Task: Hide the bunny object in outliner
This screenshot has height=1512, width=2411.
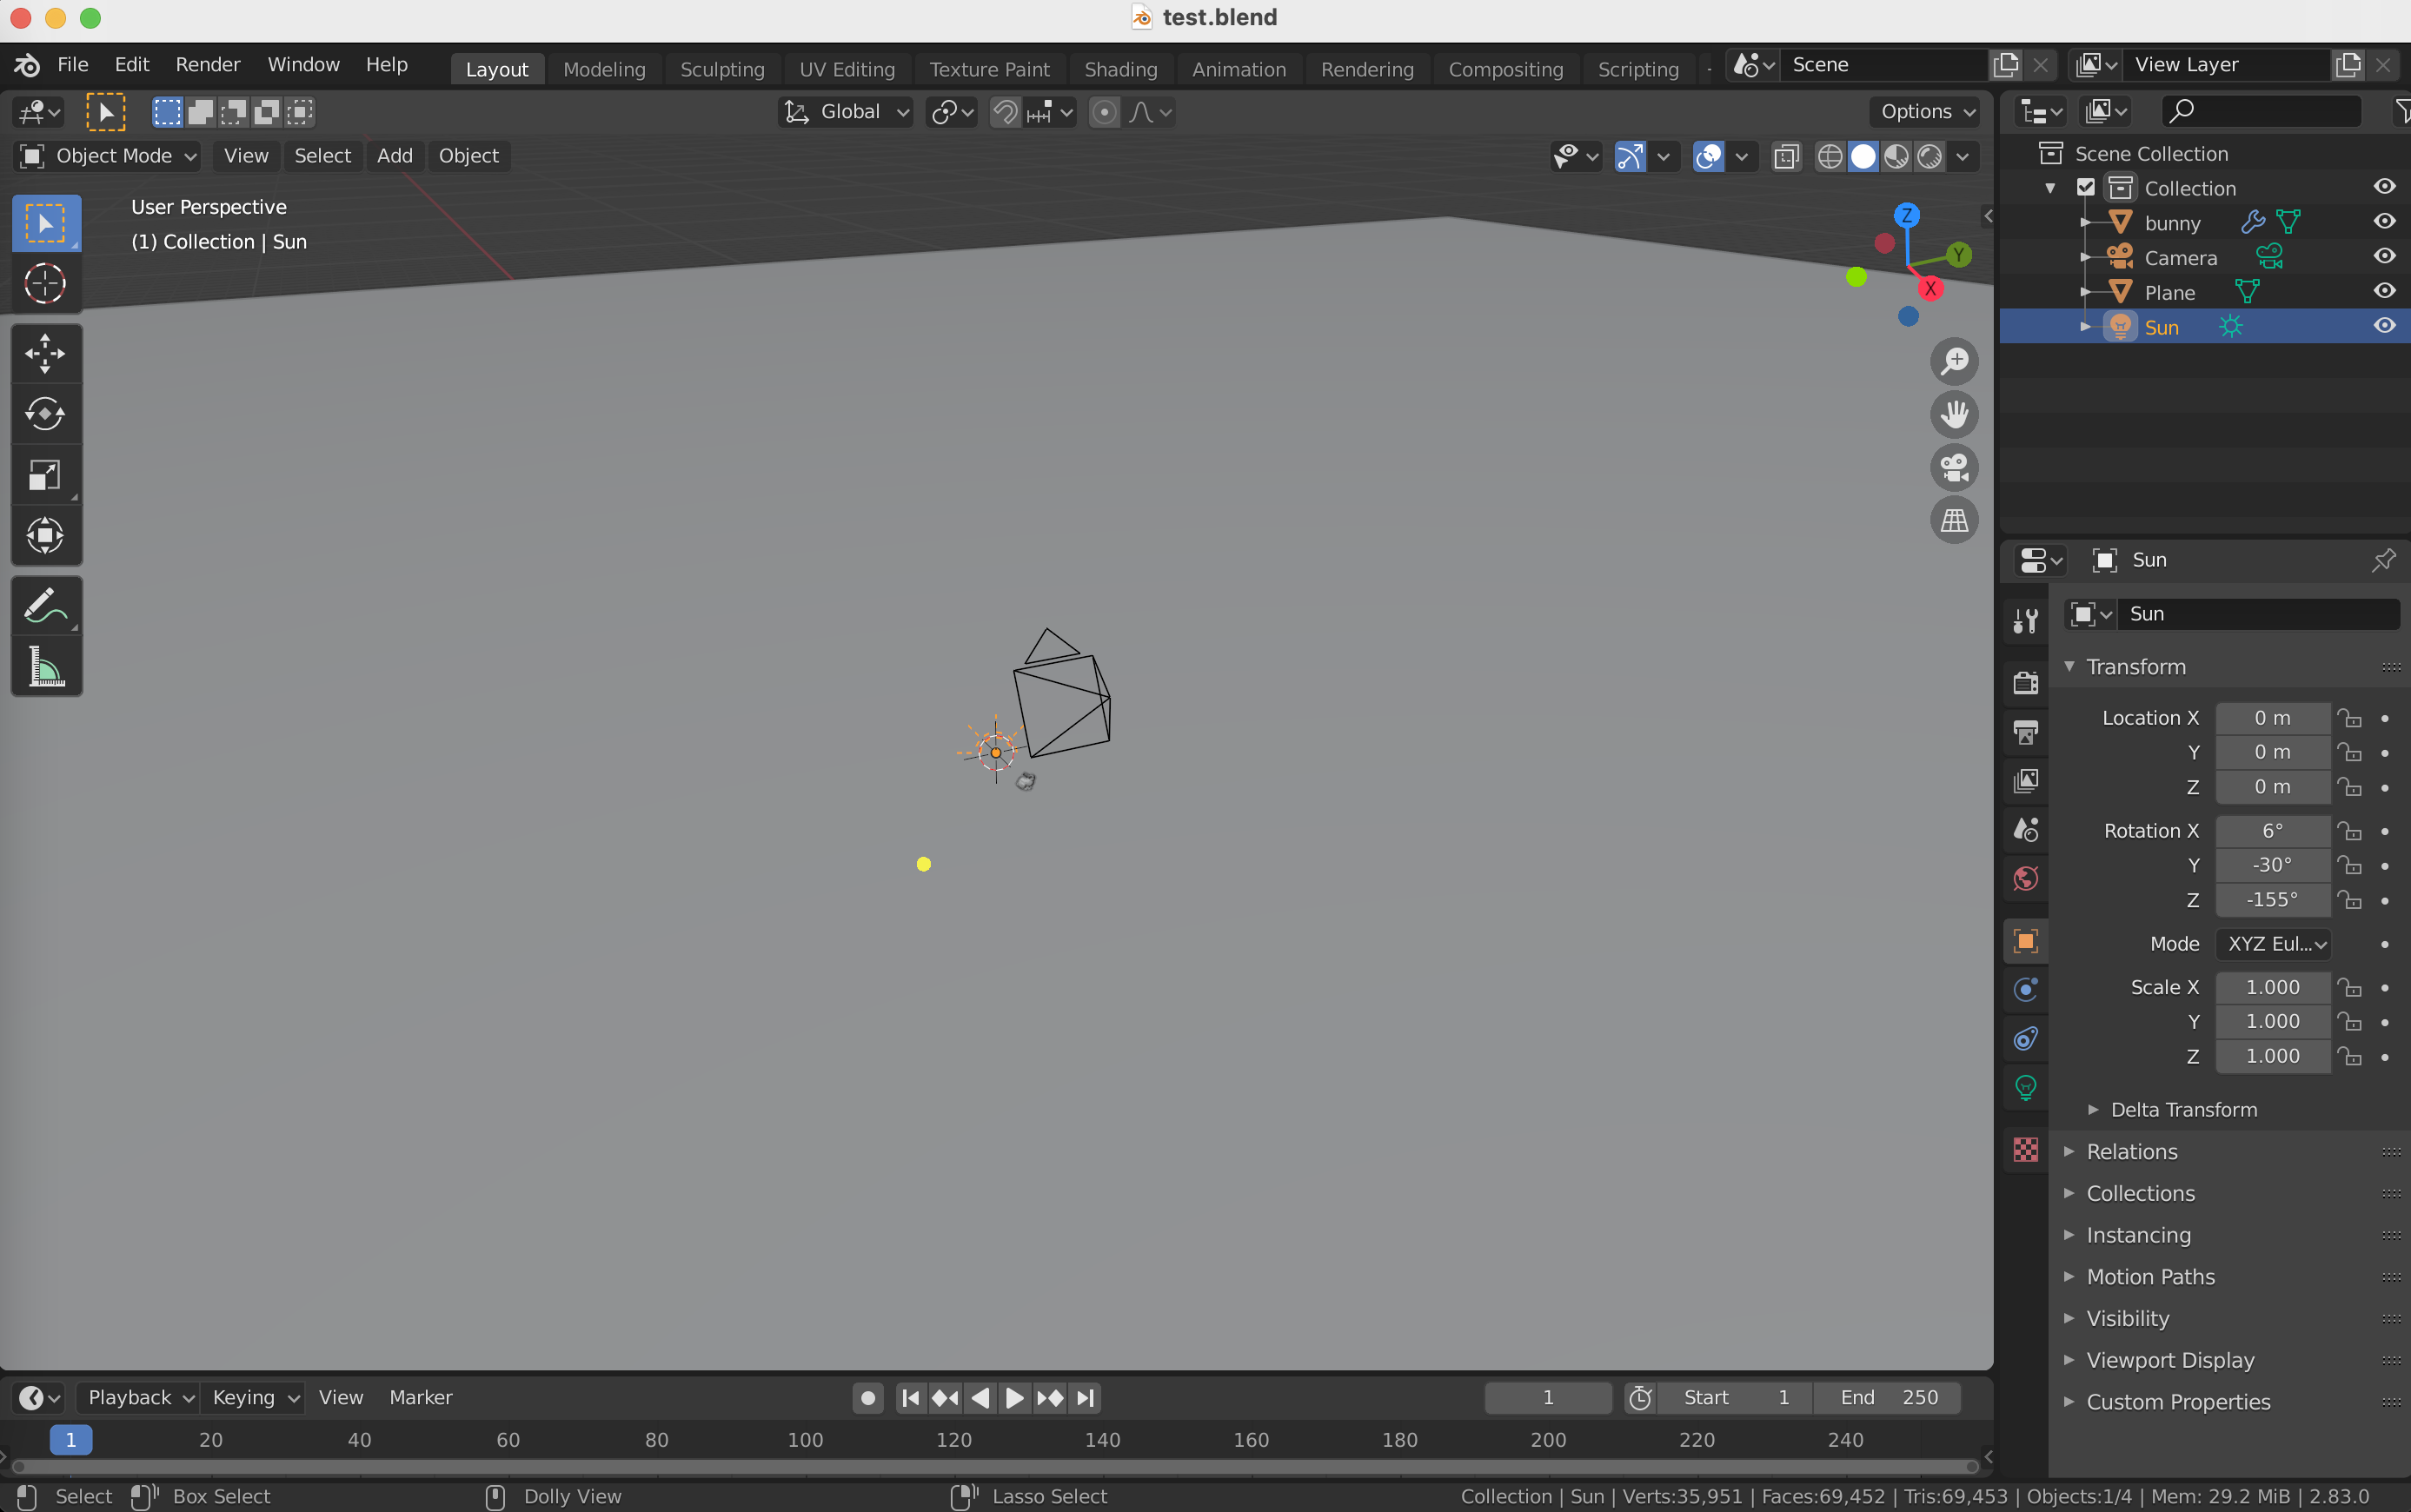Action: point(2383,222)
